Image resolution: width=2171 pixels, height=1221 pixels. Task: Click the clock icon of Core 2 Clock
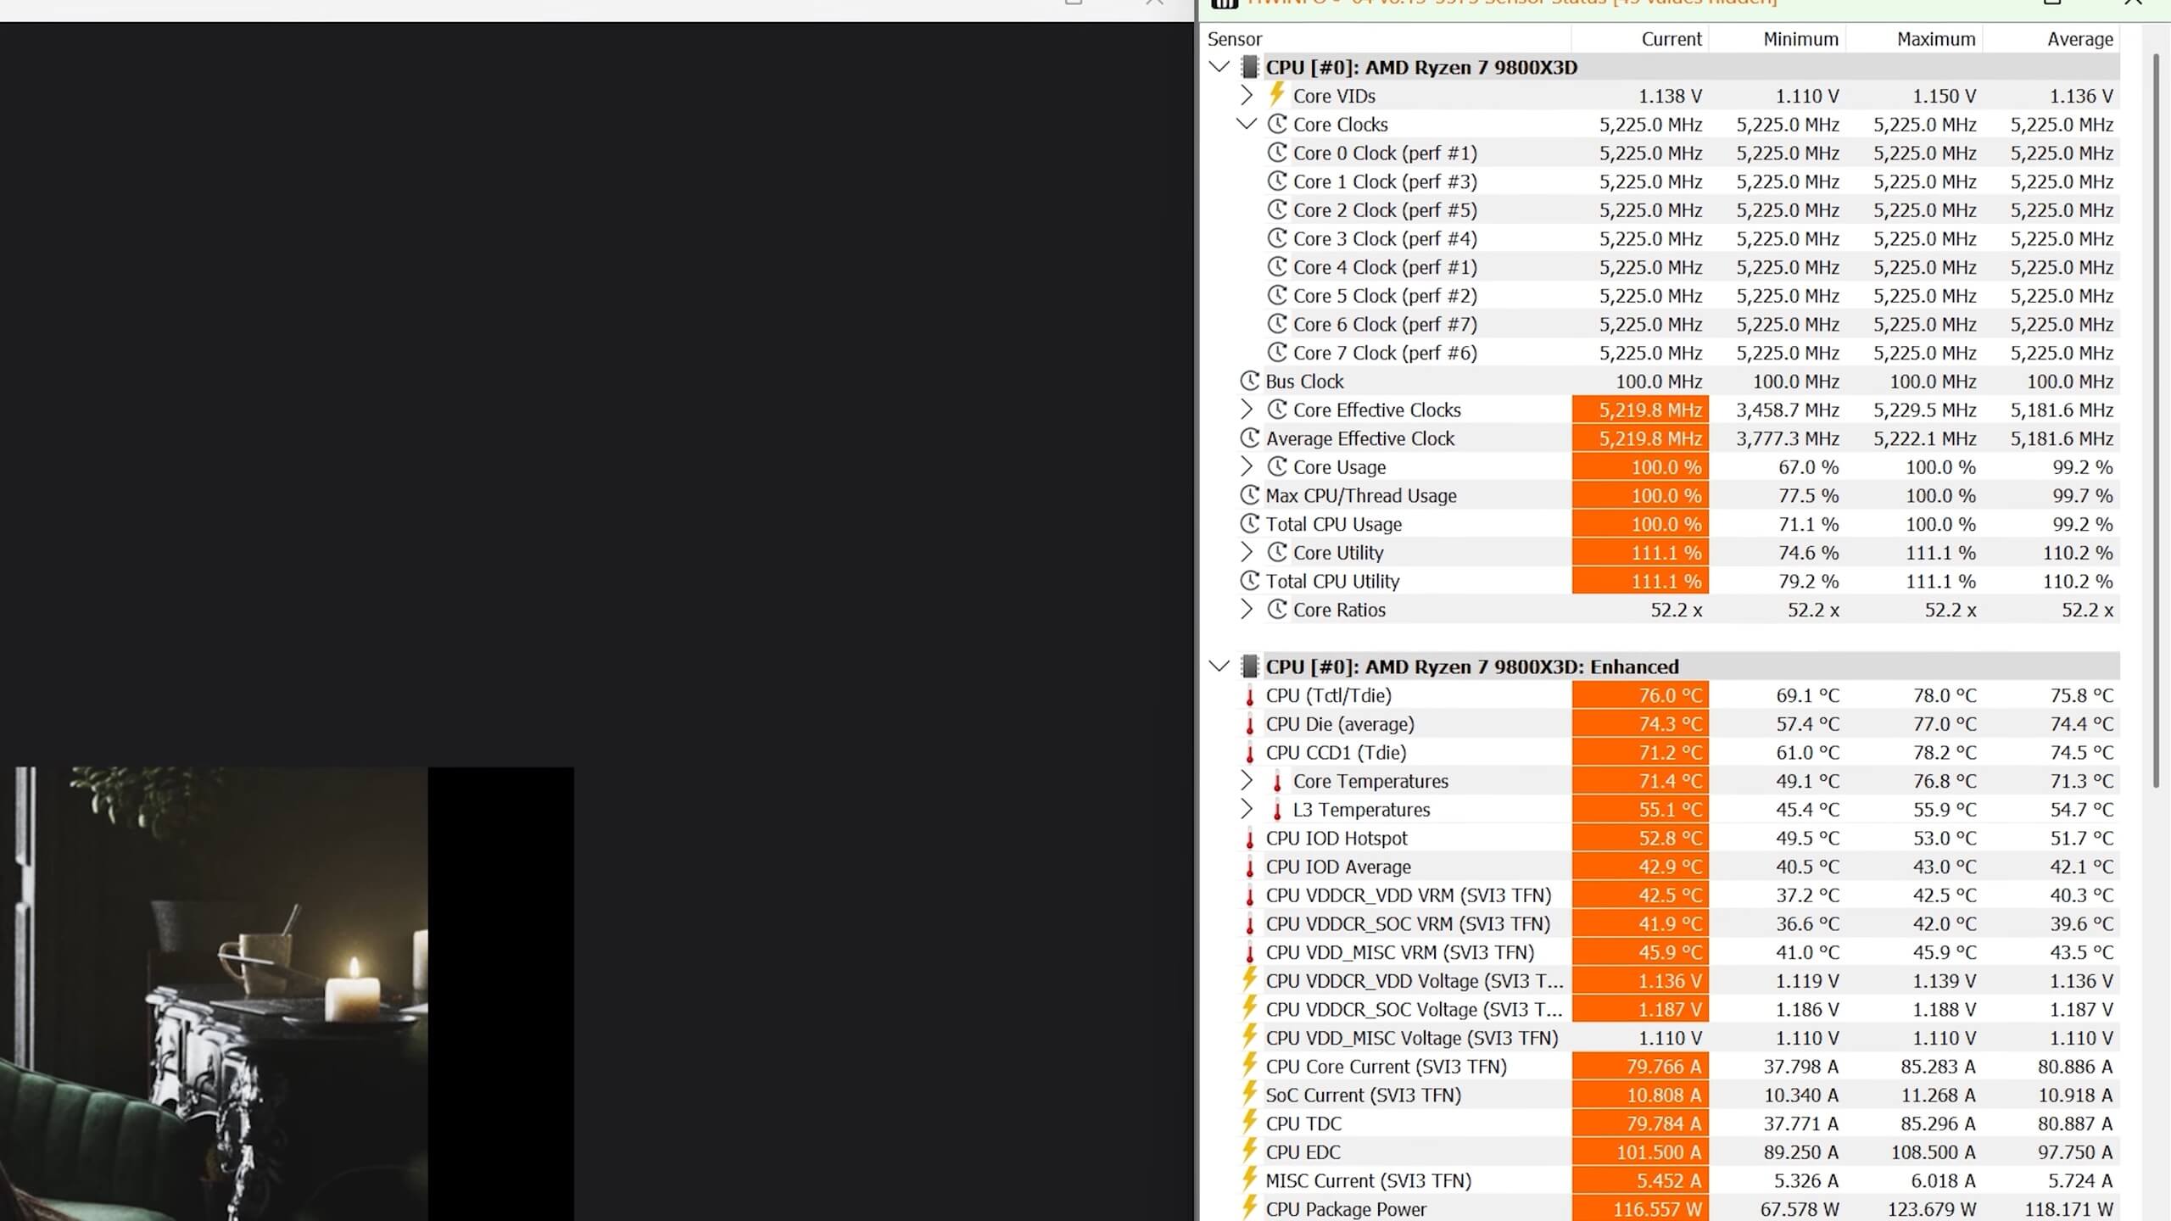coord(1276,209)
